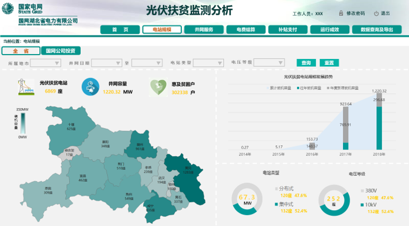Screen dimensions: 409x226
Task: Click the 重置 reset button
Action: coord(329,63)
